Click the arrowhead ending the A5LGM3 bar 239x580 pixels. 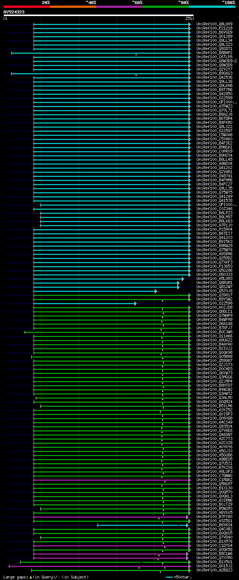point(183,279)
